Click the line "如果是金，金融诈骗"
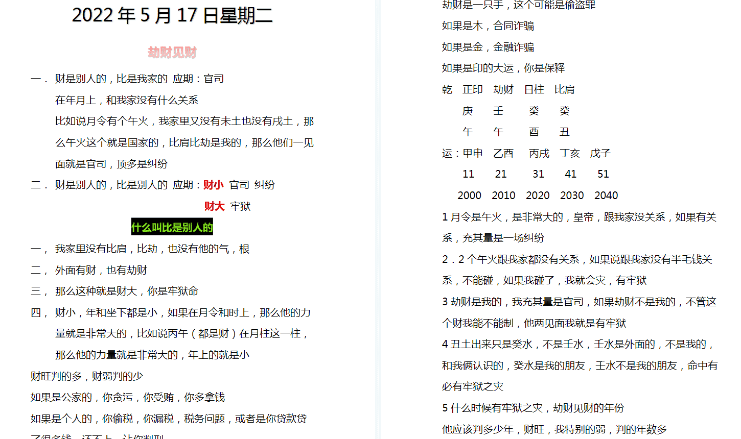The width and height of the screenshot is (741, 439). point(488,47)
